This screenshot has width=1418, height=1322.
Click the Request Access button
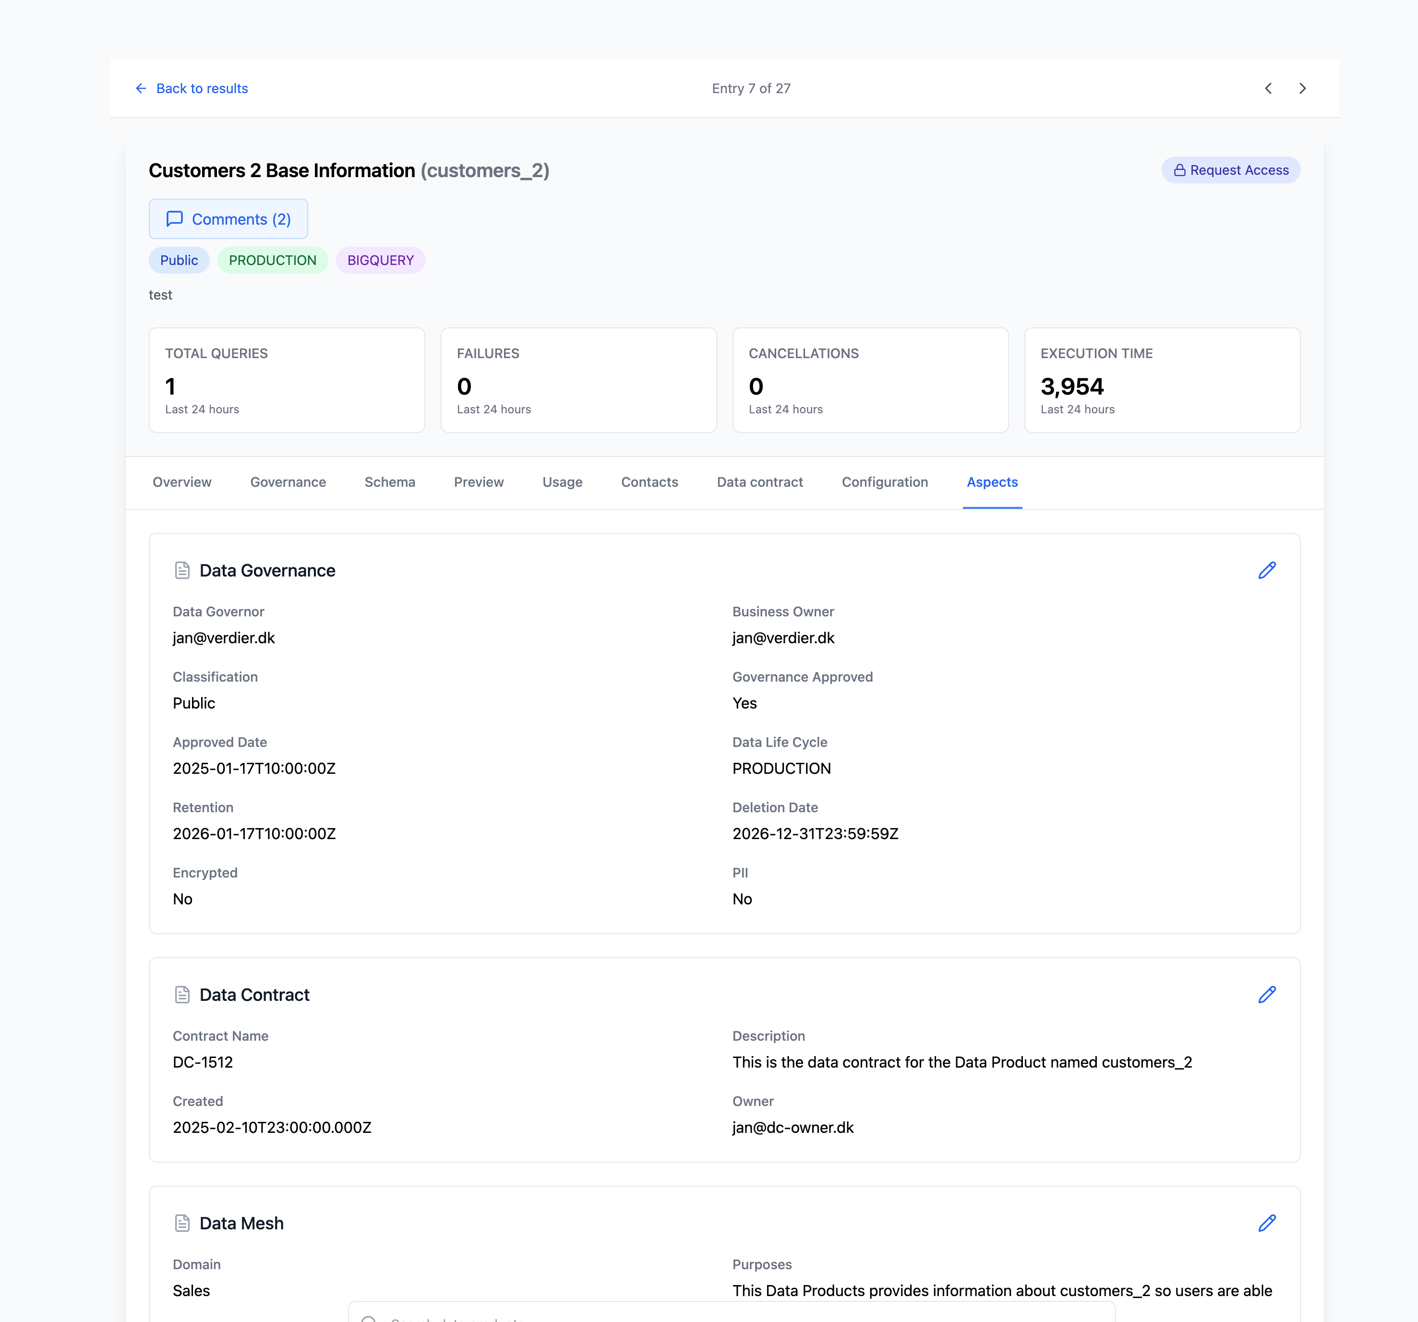[1230, 170]
